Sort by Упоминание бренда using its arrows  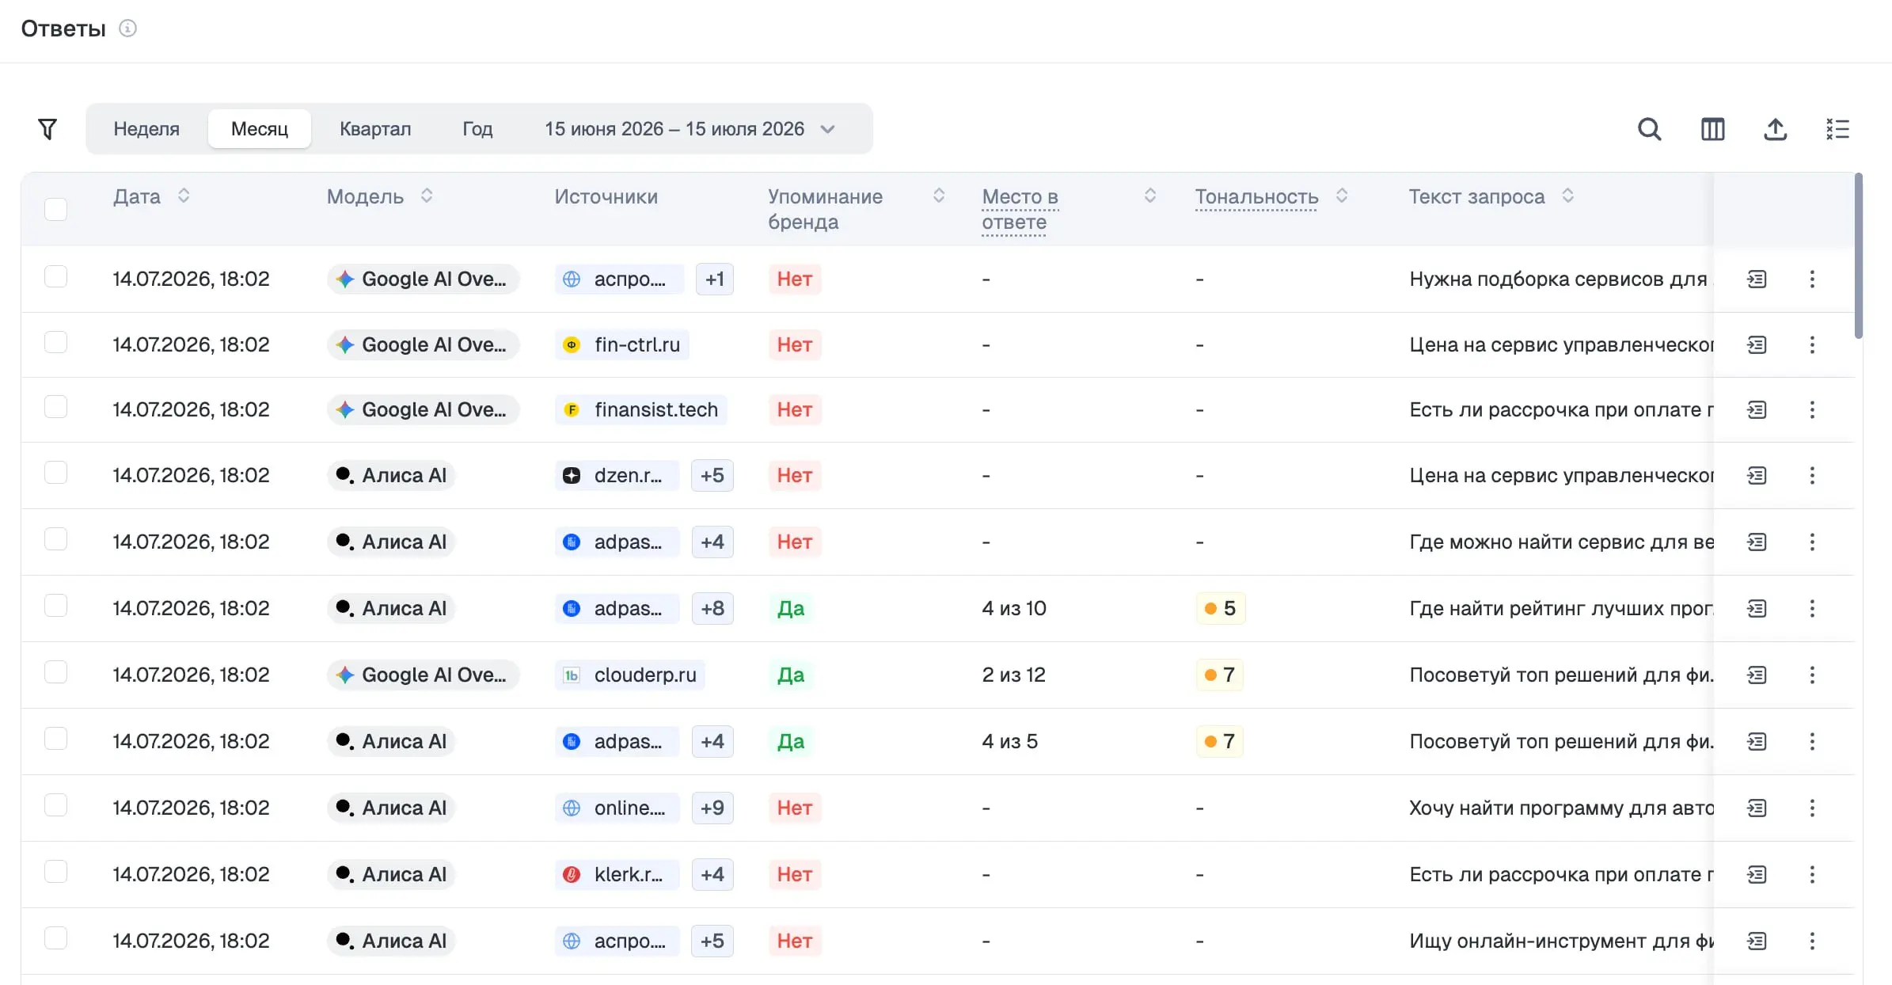[x=939, y=196]
